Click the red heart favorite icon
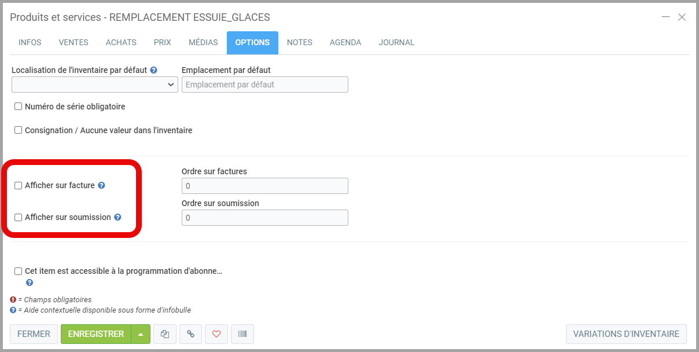The height and width of the screenshot is (352, 699). tap(216, 334)
